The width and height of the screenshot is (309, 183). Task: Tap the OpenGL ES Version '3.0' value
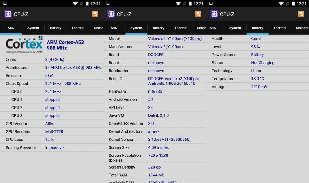coord(151,124)
